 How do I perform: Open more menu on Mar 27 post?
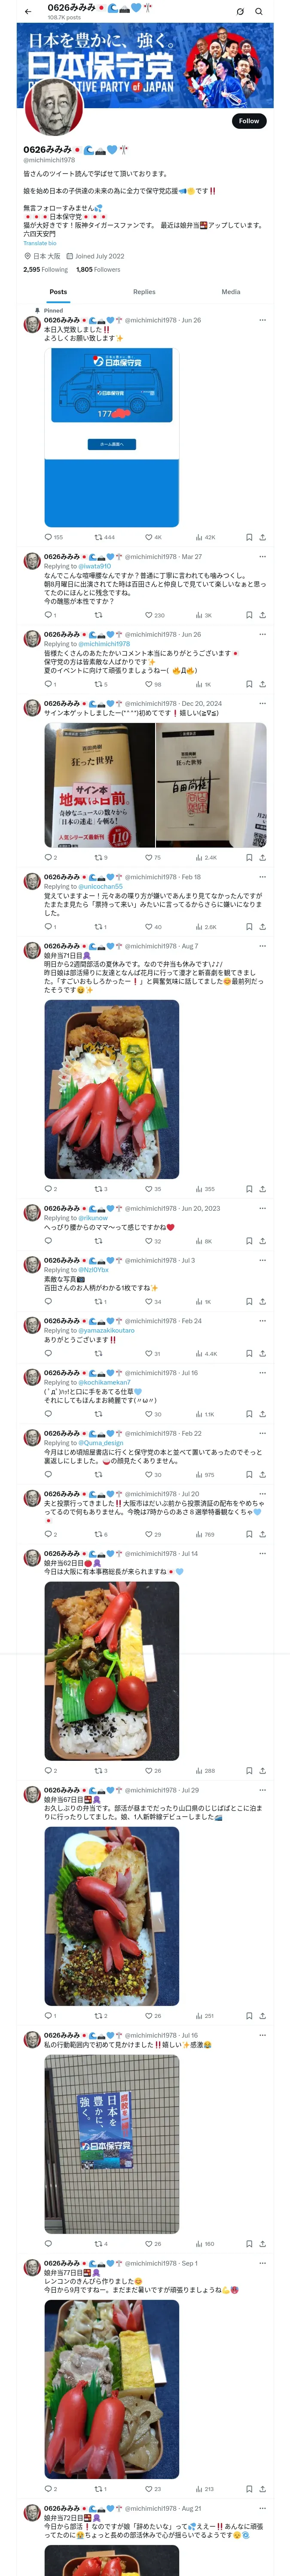(262, 557)
